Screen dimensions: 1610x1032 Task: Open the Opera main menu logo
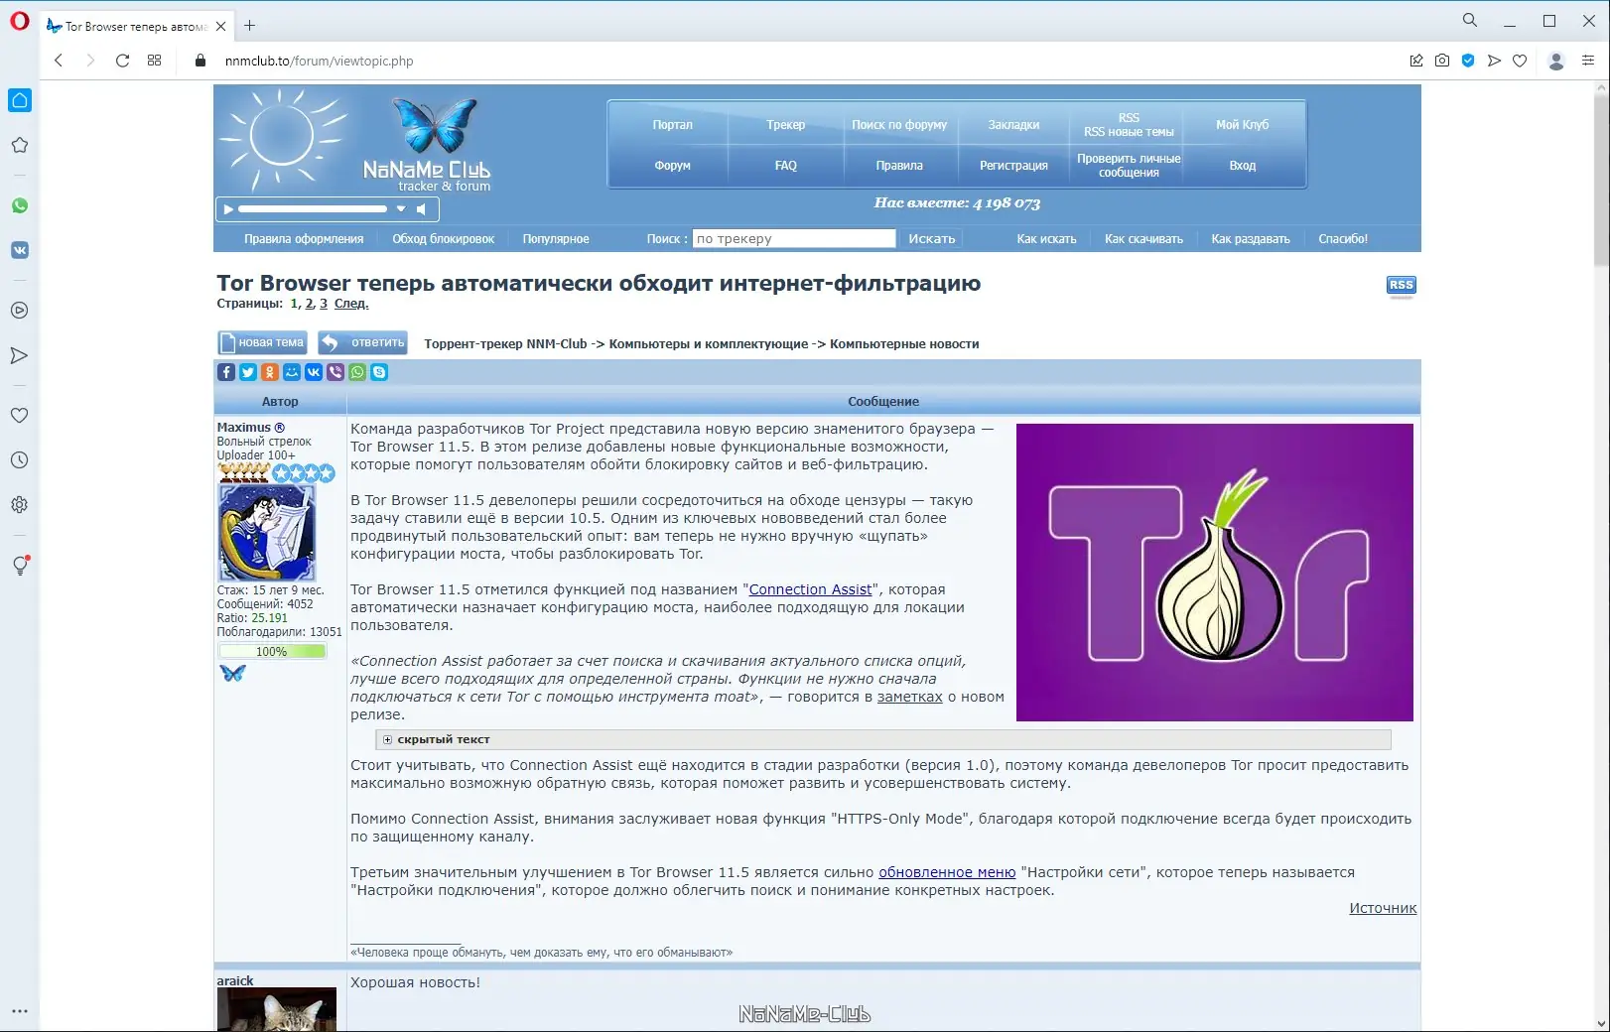point(19,21)
